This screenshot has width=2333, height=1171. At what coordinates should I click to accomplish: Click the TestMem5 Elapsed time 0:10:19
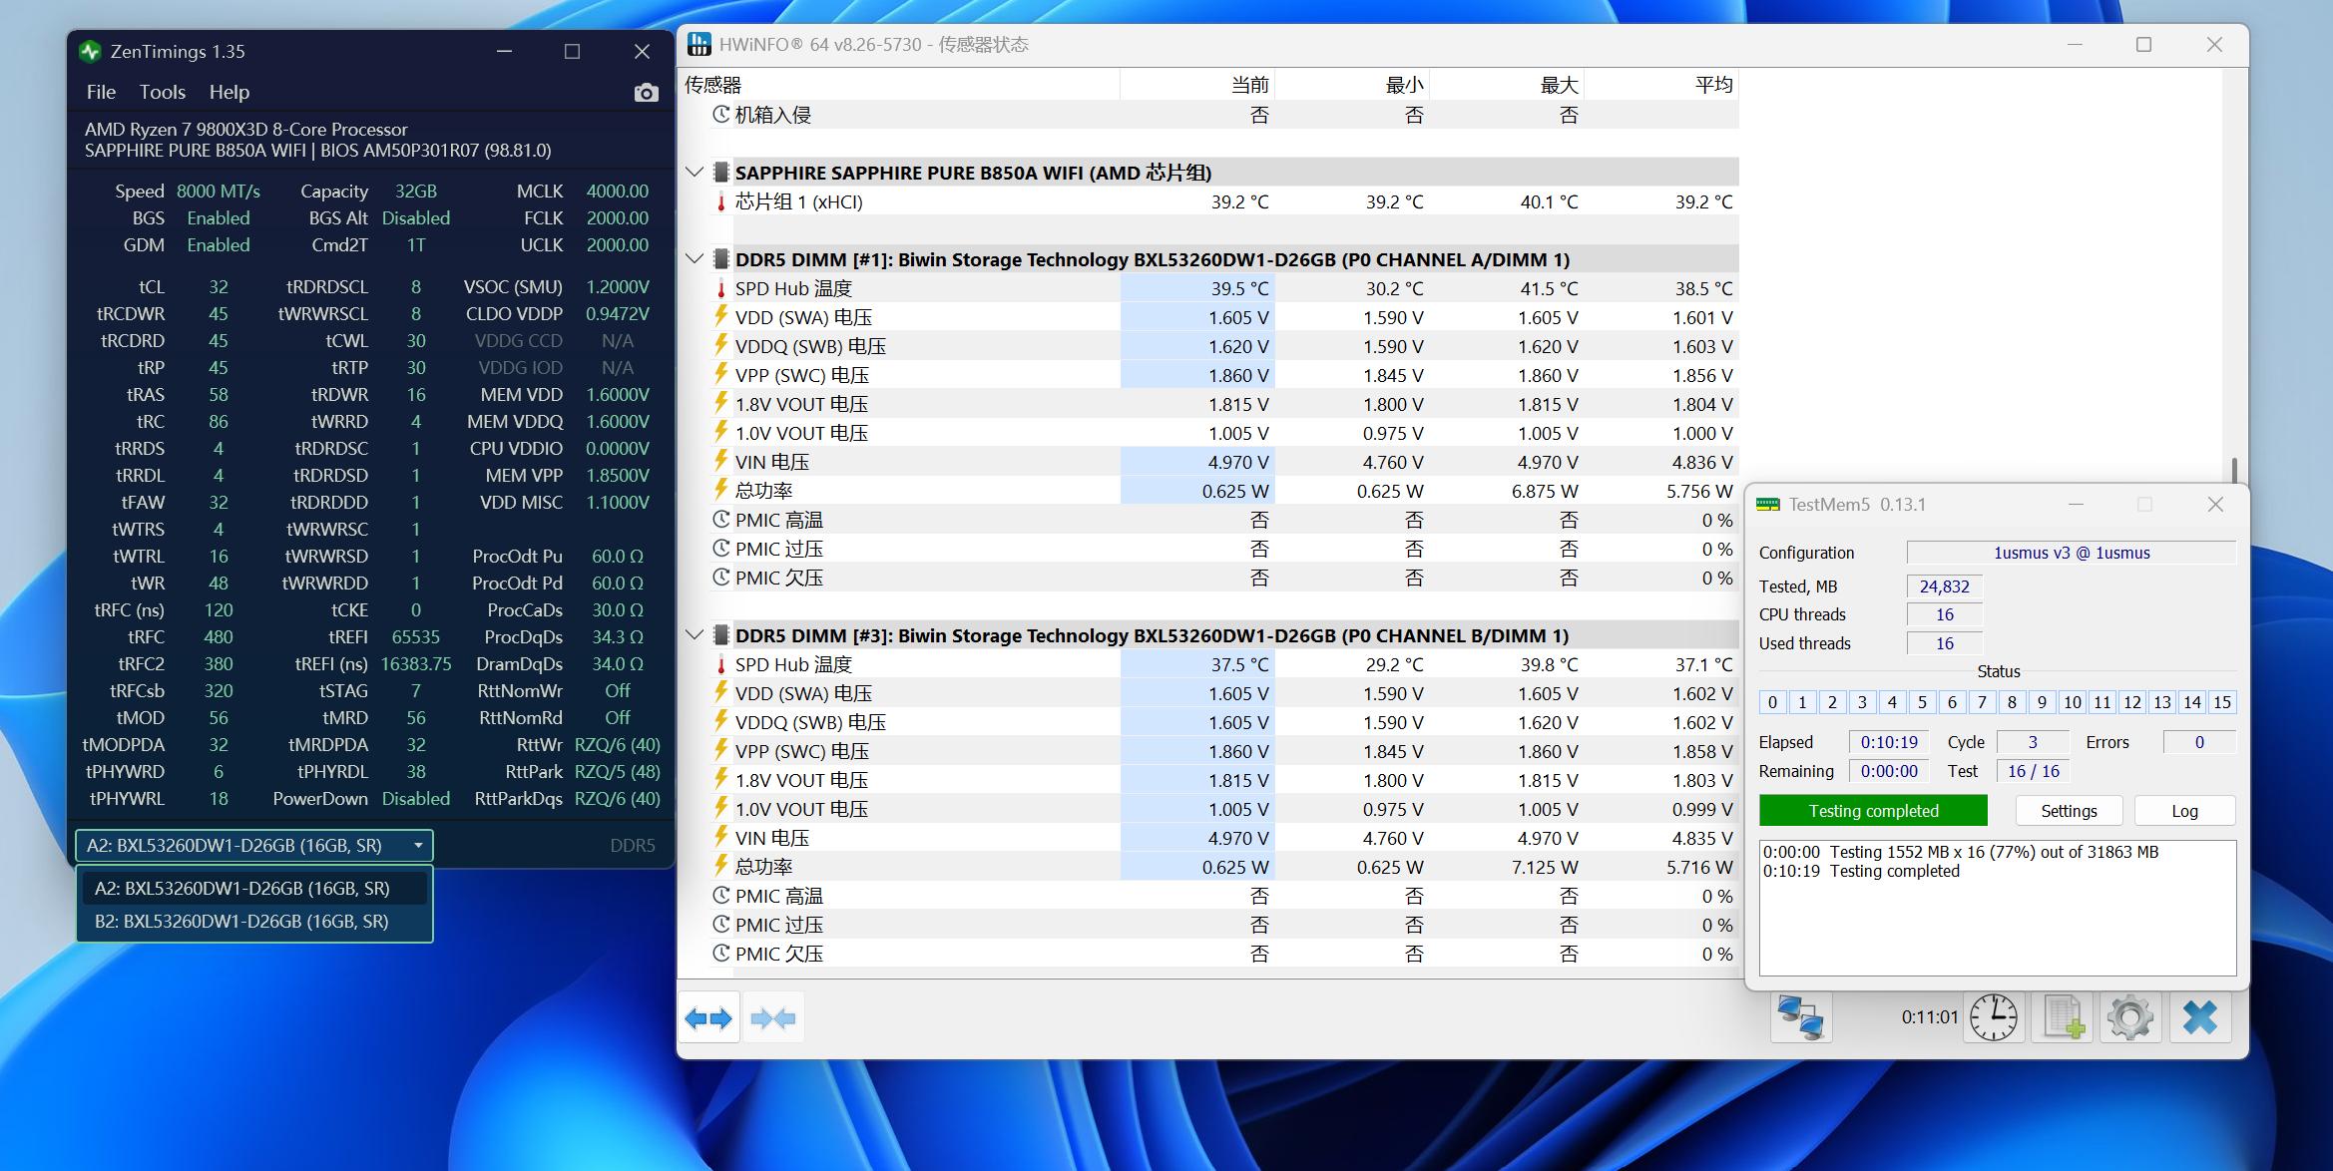click(1889, 742)
